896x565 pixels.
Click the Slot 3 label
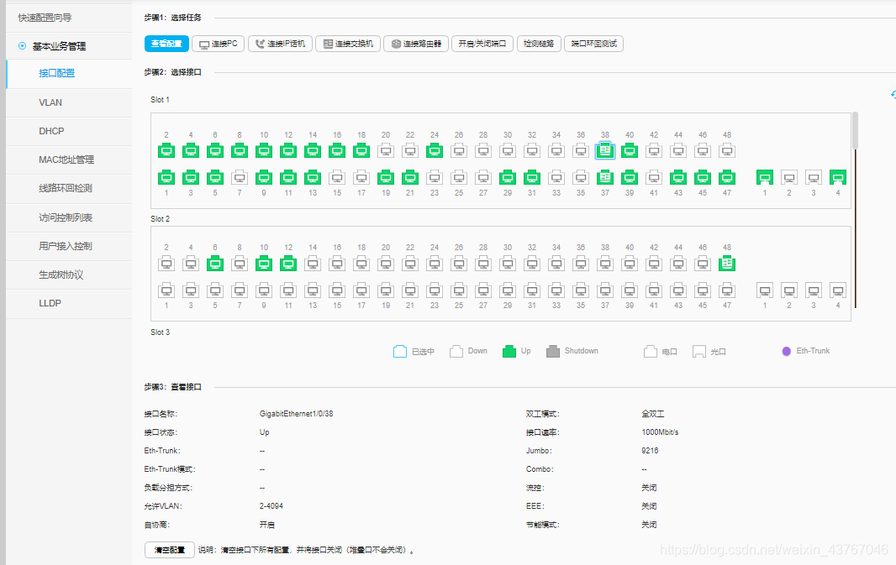point(160,332)
